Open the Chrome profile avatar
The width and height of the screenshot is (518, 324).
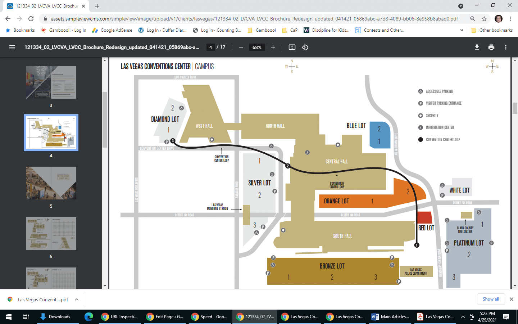(499, 19)
